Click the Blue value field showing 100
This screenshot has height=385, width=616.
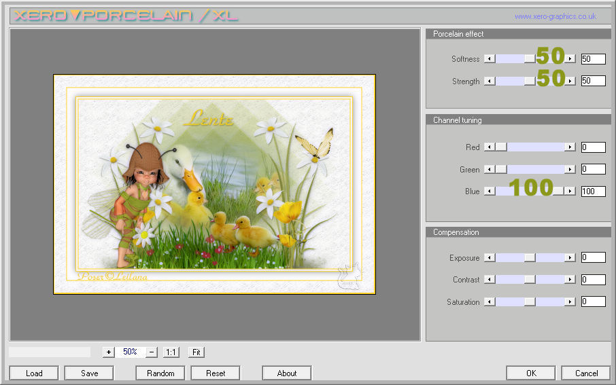point(593,191)
